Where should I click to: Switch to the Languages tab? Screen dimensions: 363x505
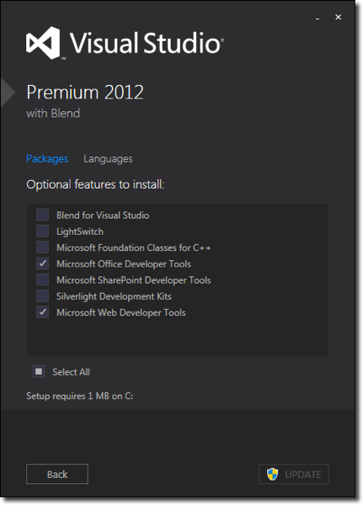pos(108,159)
